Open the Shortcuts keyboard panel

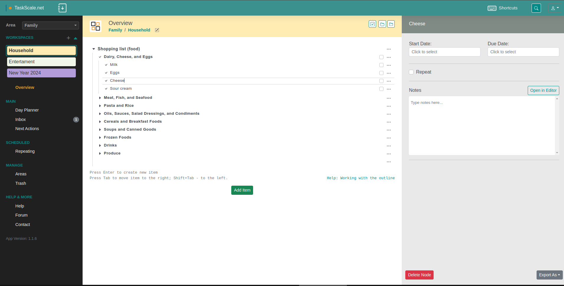click(503, 8)
